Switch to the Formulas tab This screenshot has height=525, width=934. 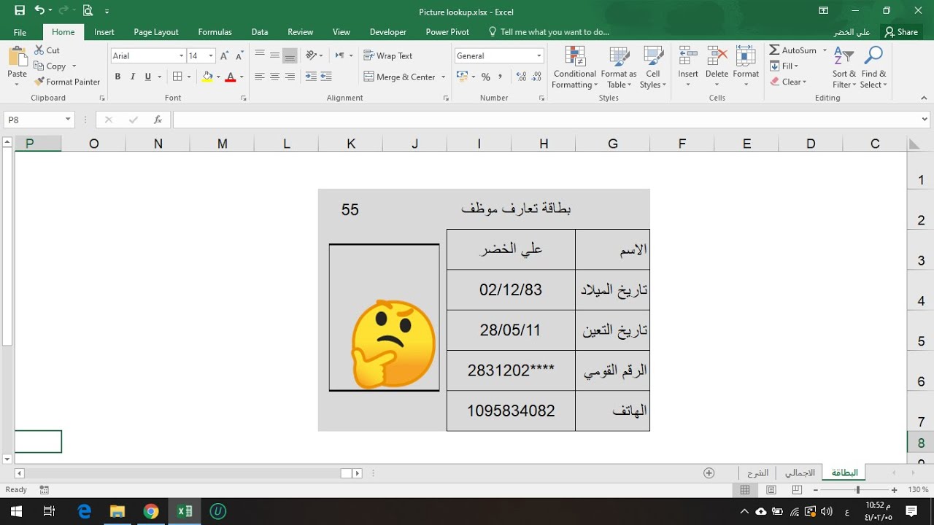coord(215,32)
